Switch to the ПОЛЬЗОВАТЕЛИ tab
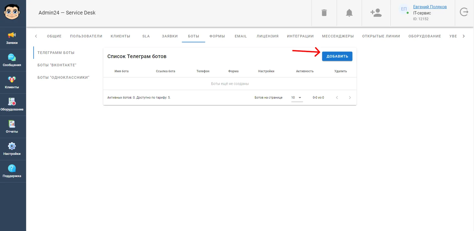474x231 pixels. point(86,36)
